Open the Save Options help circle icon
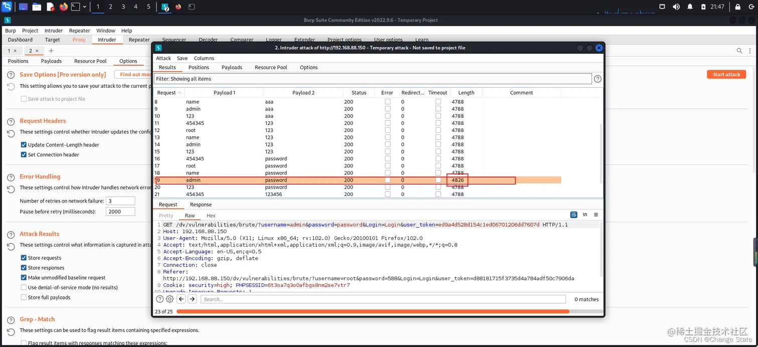This screenshot has height=347, width=758. (x=11, y=75)
